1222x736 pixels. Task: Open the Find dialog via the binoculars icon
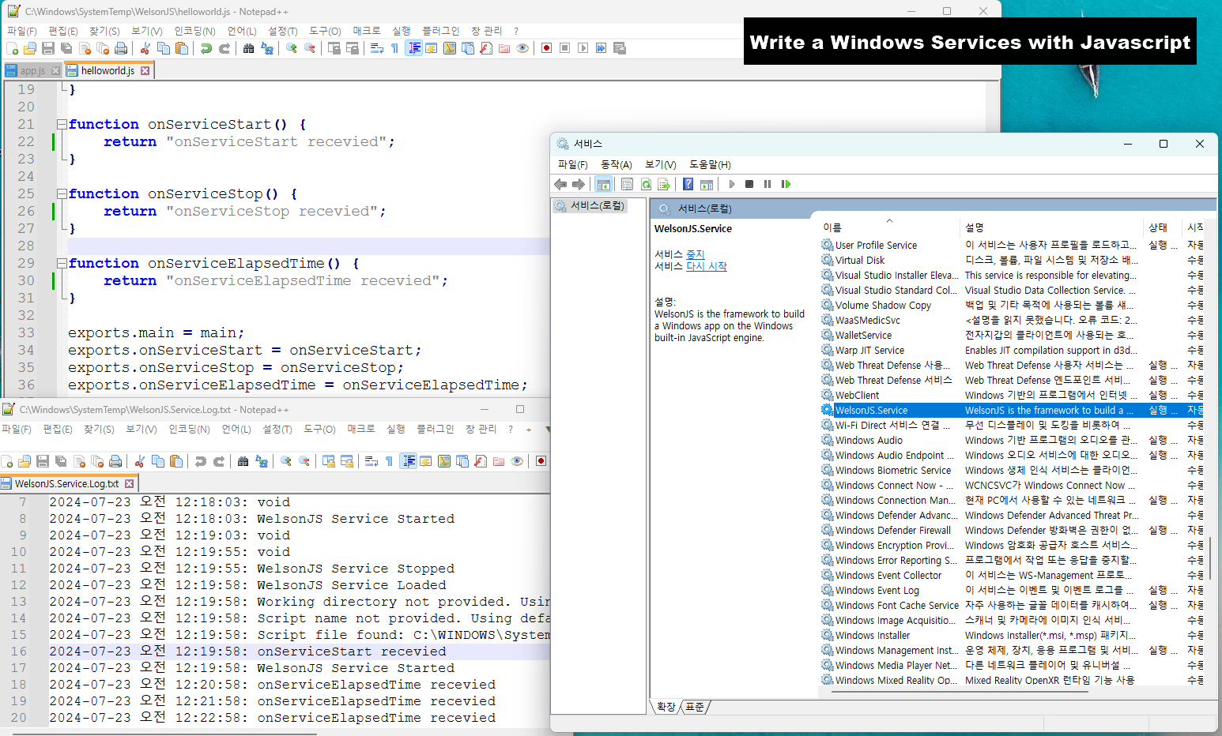248,48
